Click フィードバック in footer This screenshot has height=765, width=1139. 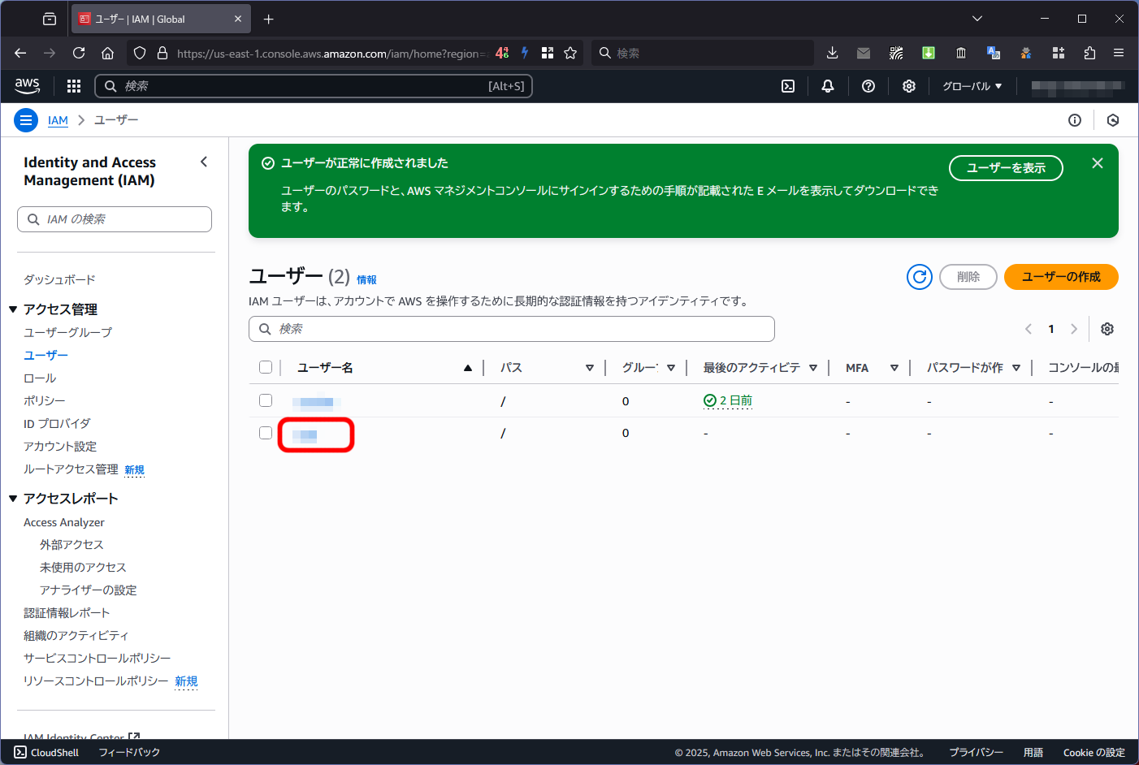(x=129, y=753)
